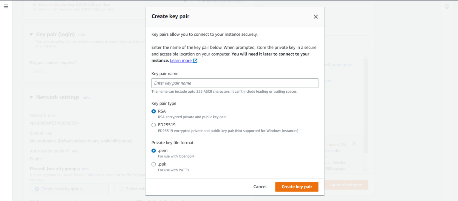Click the Info icon next to Subnet
The height and width of the screenshot is (201, 458).
(x=49, y=133)
